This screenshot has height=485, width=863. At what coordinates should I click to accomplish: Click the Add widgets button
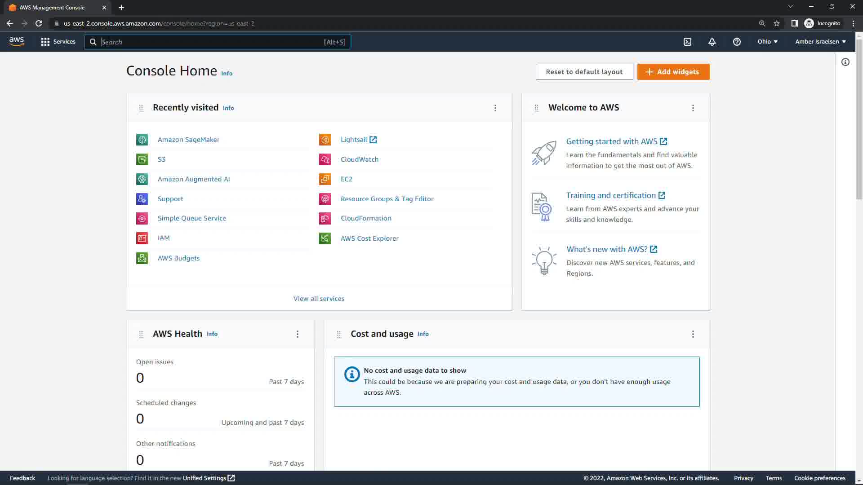click(x=673, y=72)
